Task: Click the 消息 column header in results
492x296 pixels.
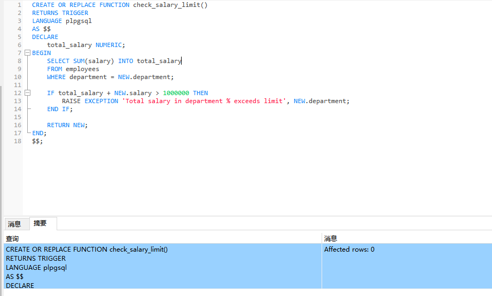Action: click(x=407, y=238)
